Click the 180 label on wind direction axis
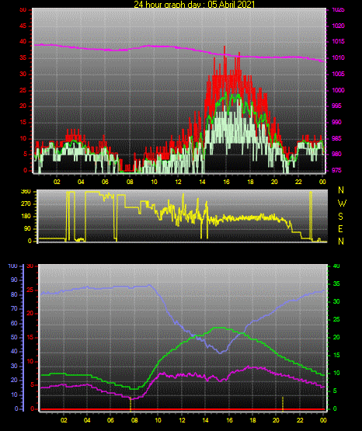Viewport: 362px width, 431px height. click(26, 217)
